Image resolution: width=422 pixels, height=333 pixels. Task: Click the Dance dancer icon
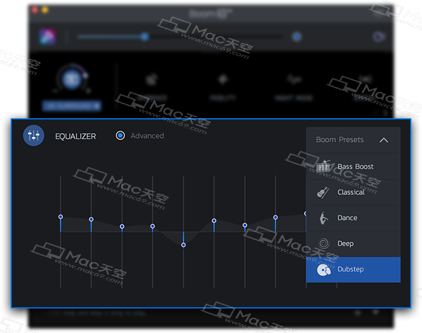(x=324, y=218)
